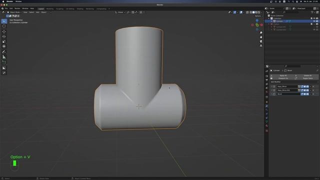Open the Object Mode dropdown
Viewport: 320px width, 180px height.
coord(14,12)
